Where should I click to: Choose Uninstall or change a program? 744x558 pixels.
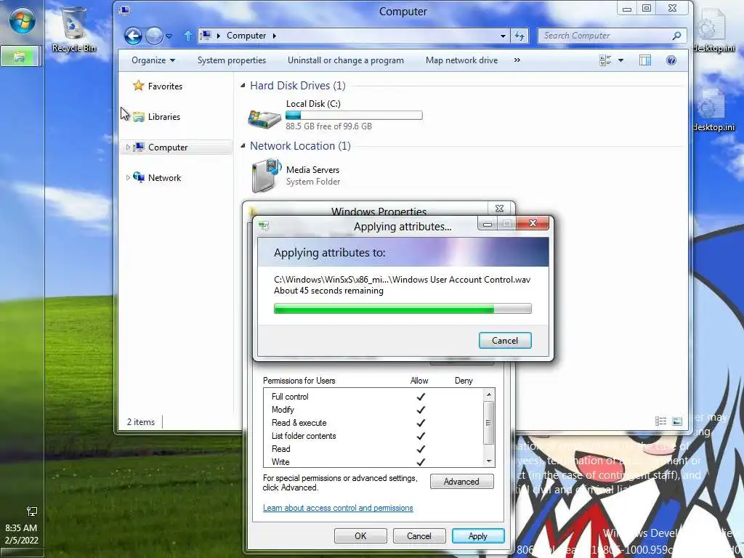click(x=345, y=60)
